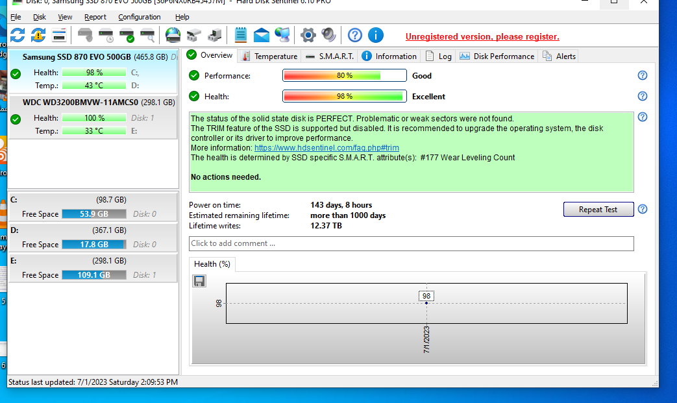The width and height of the screenshot is (677, 403).
Task: Open the Configuration menu
Action: [140, 17]
